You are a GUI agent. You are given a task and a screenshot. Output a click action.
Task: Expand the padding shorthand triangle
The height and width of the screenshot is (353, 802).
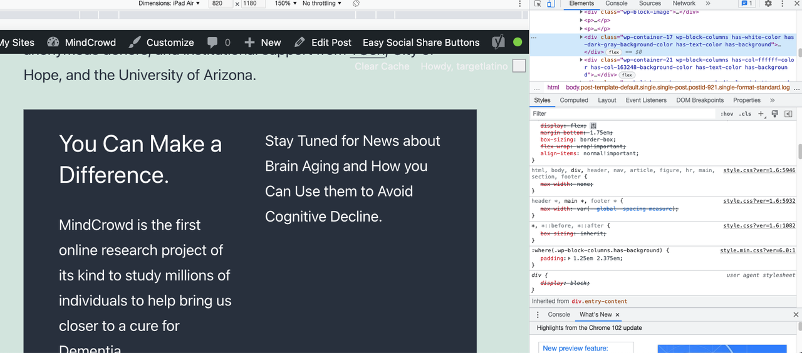(x=570, y=258)
